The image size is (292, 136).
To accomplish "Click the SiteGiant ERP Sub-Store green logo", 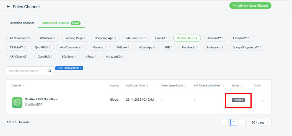I will 17,103.
